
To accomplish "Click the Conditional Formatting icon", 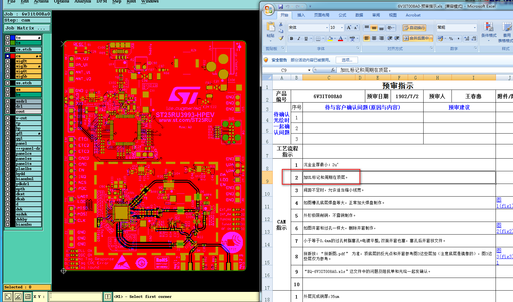I will (489, 27).
